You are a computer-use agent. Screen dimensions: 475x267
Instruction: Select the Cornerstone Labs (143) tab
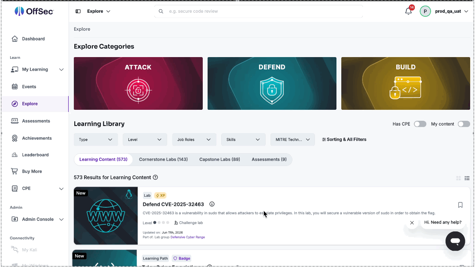coord(163,159)
